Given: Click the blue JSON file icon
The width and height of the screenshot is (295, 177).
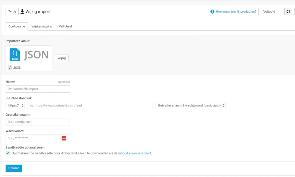Looking at the screenshot, I should [x=15, y=55].
